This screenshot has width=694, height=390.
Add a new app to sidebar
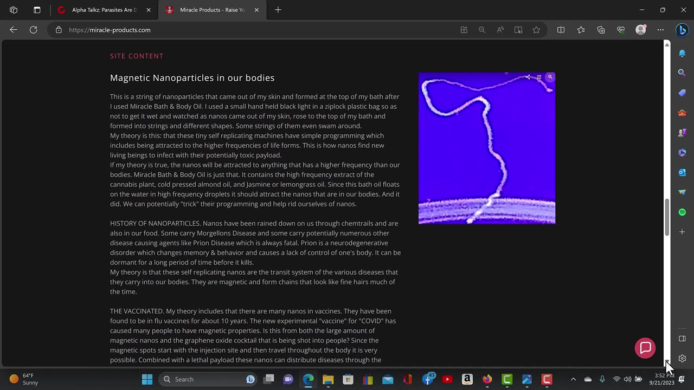click(x=682, y=232)
